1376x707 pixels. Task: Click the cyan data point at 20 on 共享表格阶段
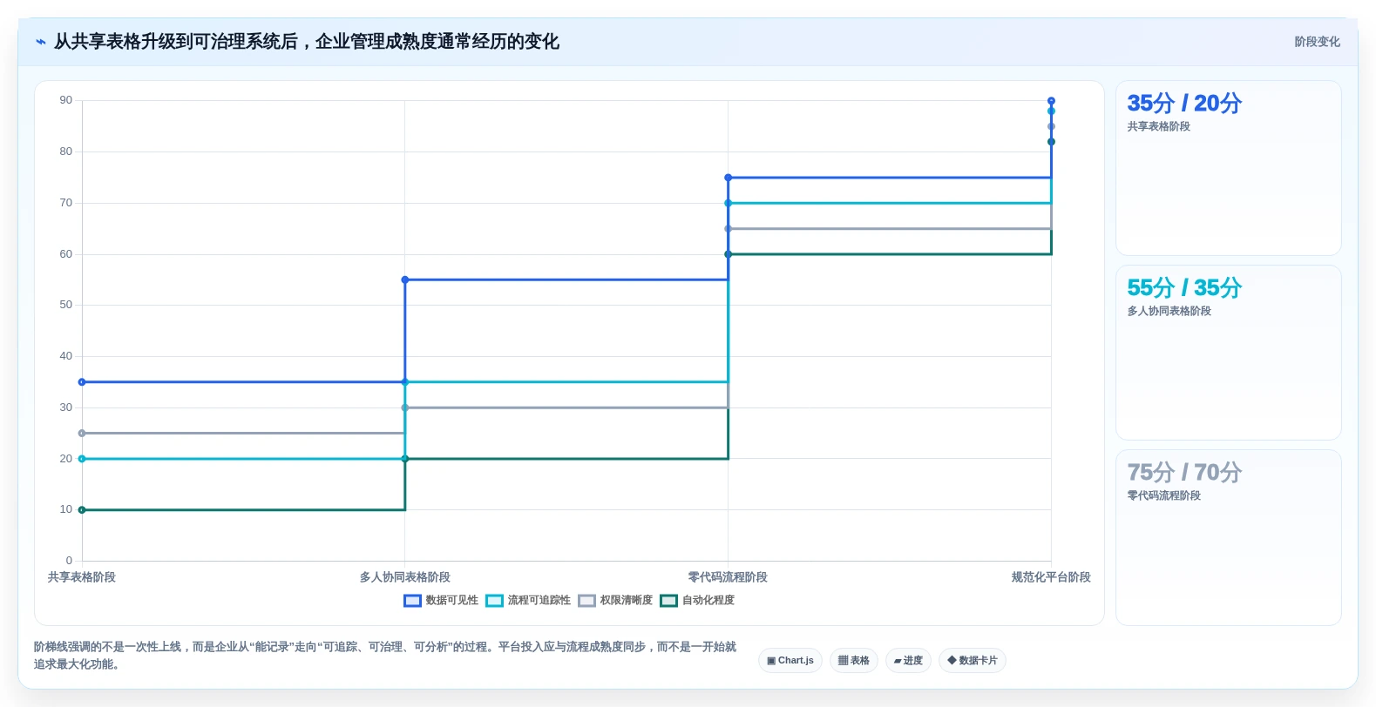[x=82, y=459]
